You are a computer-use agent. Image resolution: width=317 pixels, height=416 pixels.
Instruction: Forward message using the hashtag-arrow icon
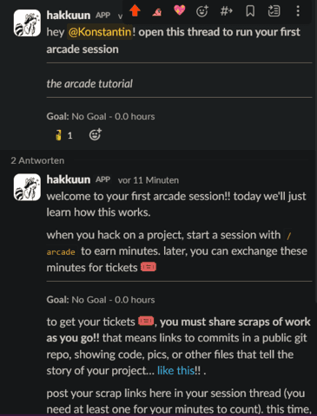click(x=226, y=11)
